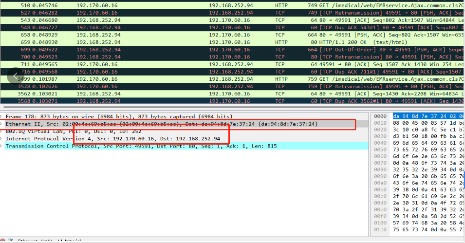Select Transmission Control Protocol details row
The width and height of the screenshot is (465, 243).
tap(184, 146)
